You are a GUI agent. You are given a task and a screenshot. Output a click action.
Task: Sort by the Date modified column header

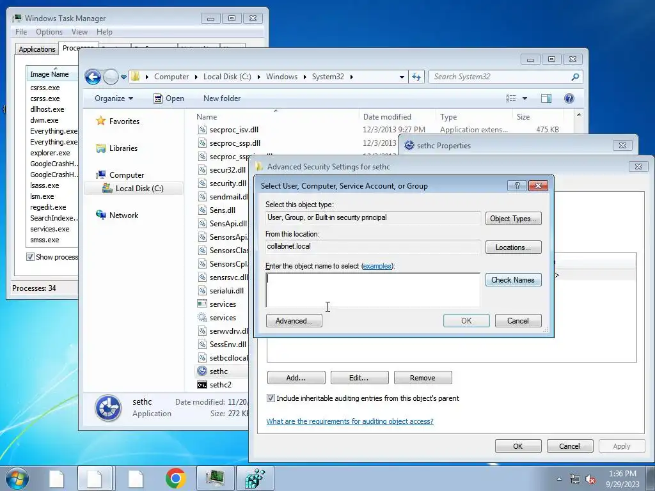[397, 117]
